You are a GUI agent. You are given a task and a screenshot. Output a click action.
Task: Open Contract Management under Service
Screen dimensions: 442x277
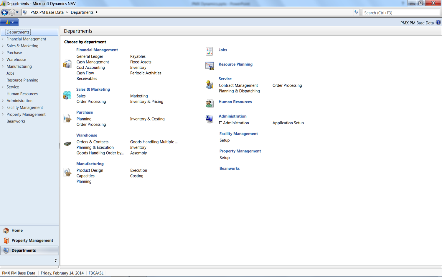(238, 86)
